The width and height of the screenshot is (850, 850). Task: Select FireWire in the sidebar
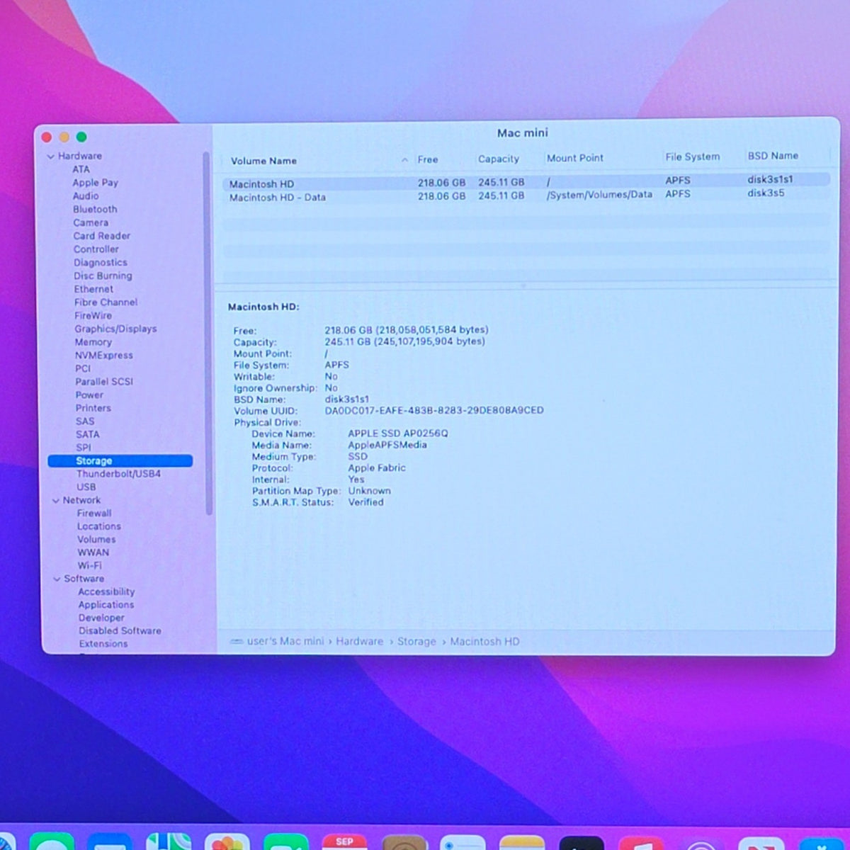93,316
